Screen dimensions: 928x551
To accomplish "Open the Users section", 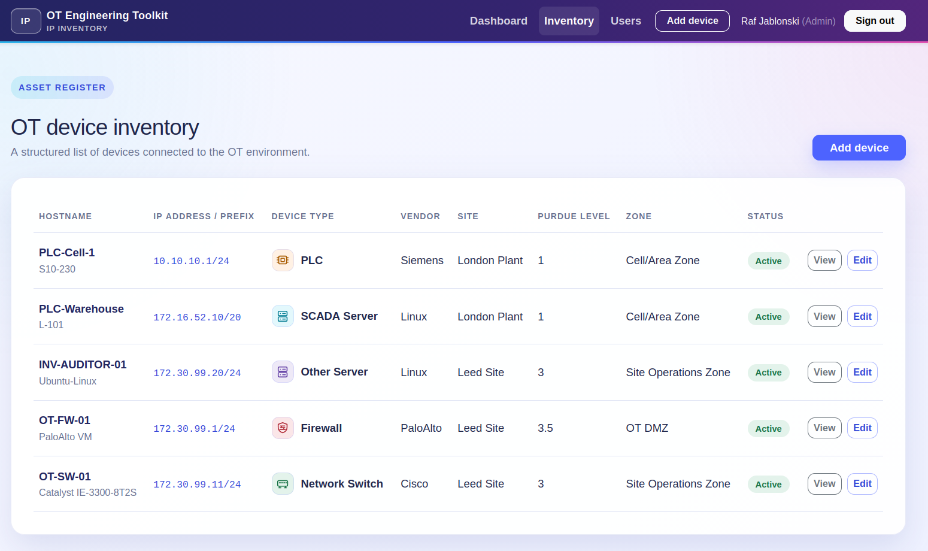I will [x=626, y=21].
